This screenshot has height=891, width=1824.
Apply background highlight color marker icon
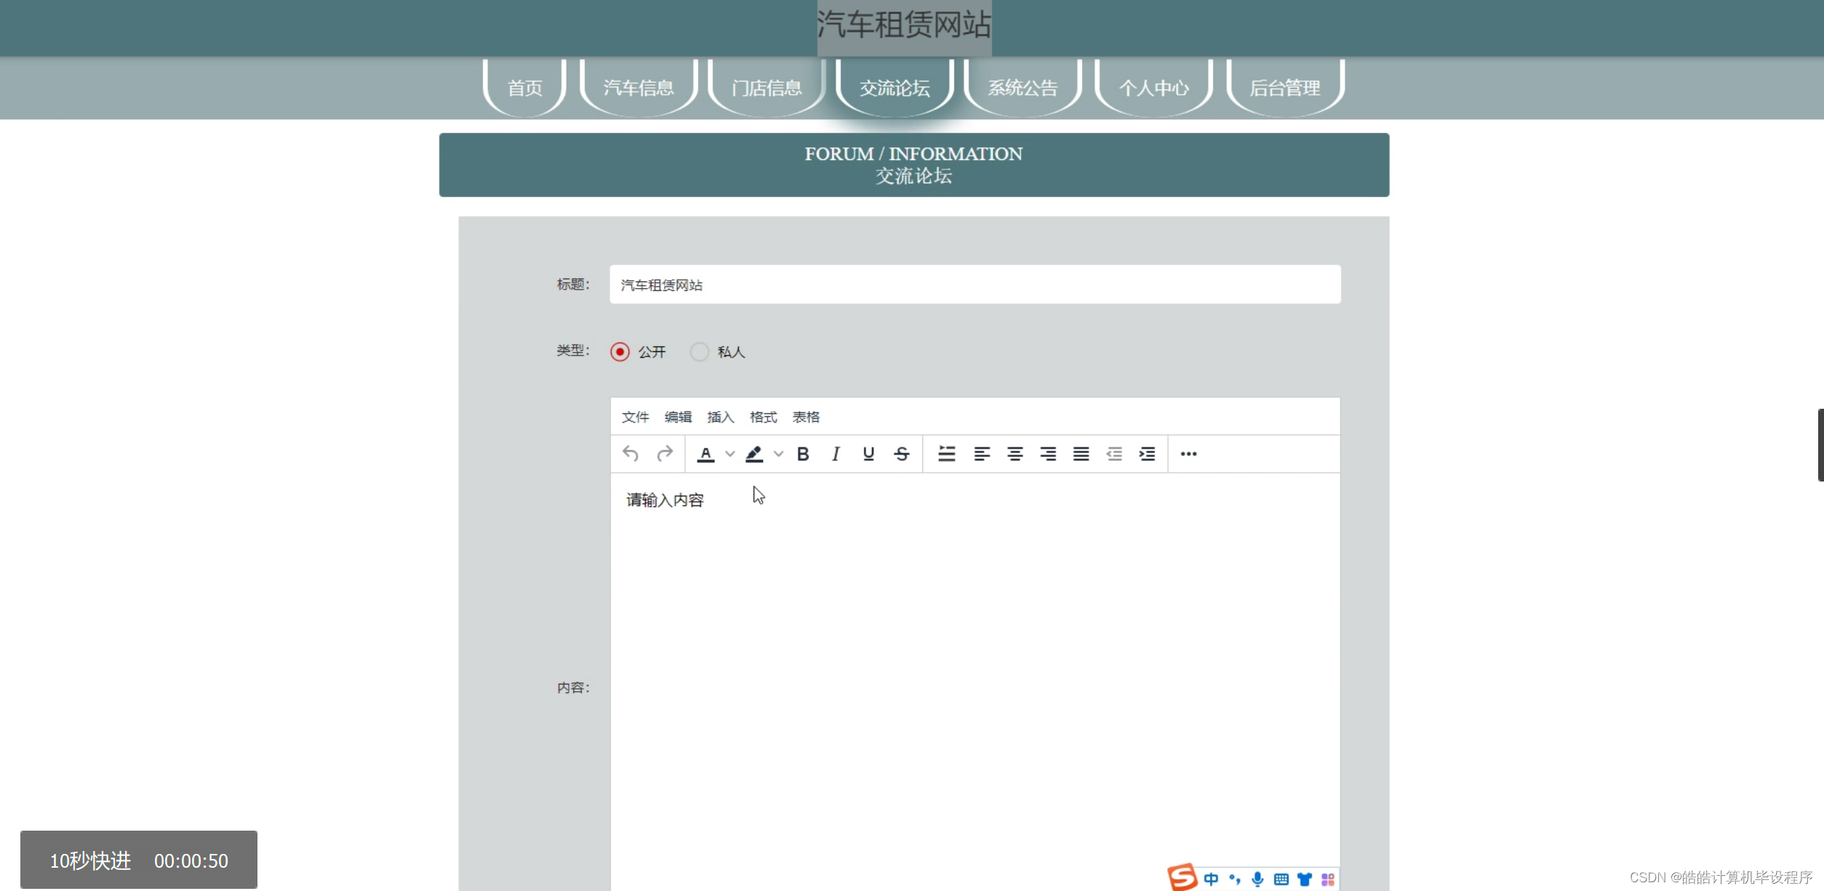(754, 454)
